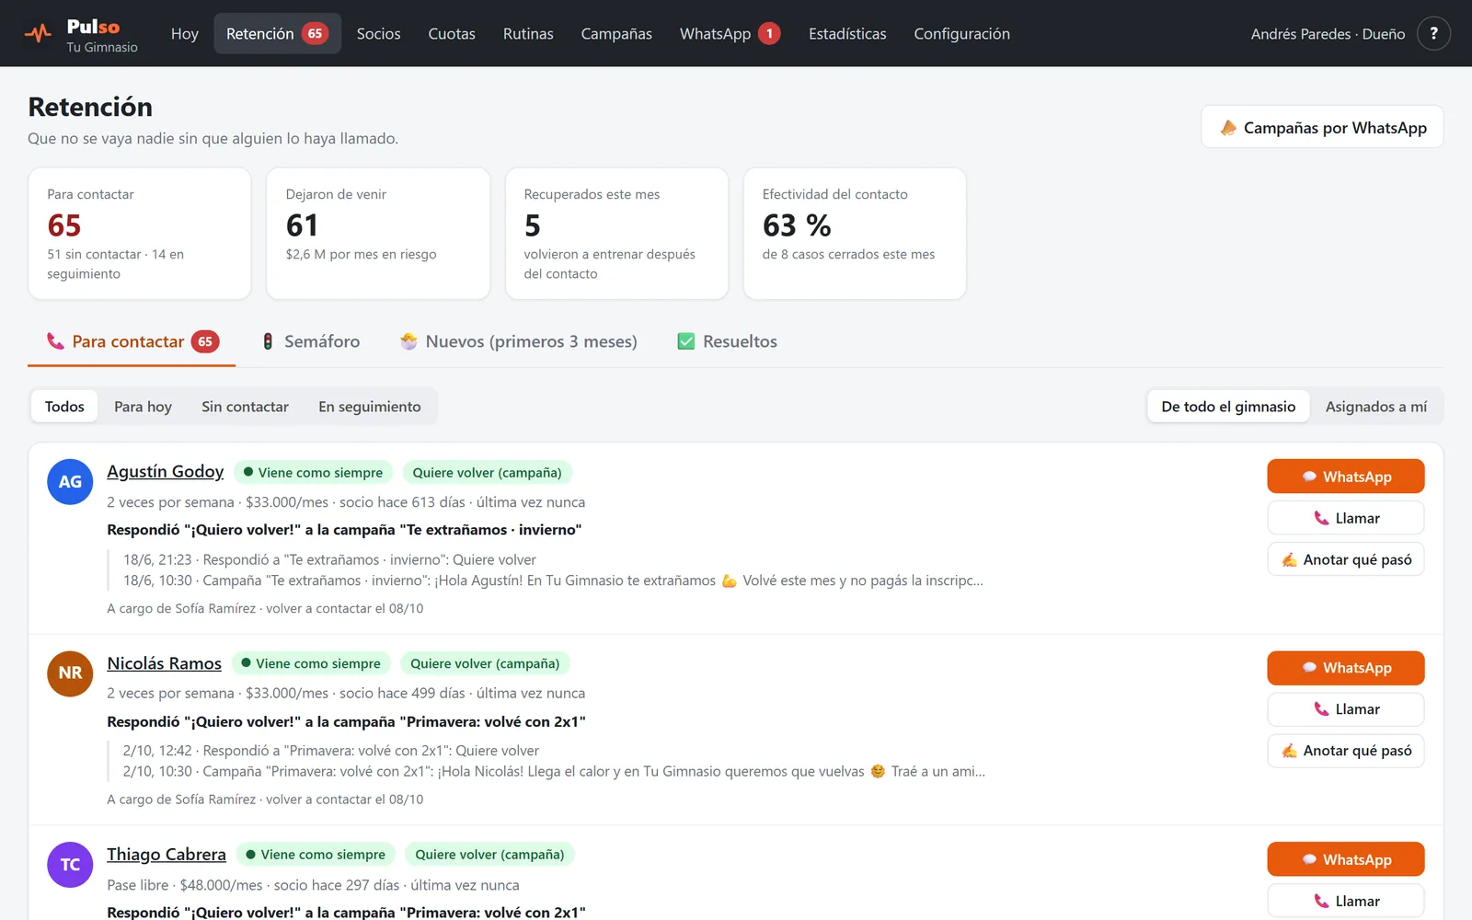1472x920 pixels.
Task: Open the Campañas menu item
Action: pos(616,33)
